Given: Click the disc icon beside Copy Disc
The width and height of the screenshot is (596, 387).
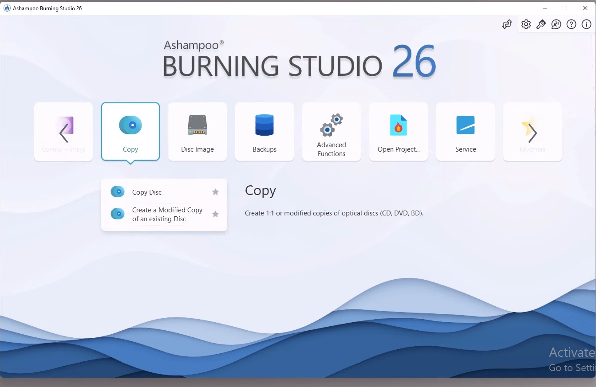Looking at the screenshot, I should pos(118,192).
